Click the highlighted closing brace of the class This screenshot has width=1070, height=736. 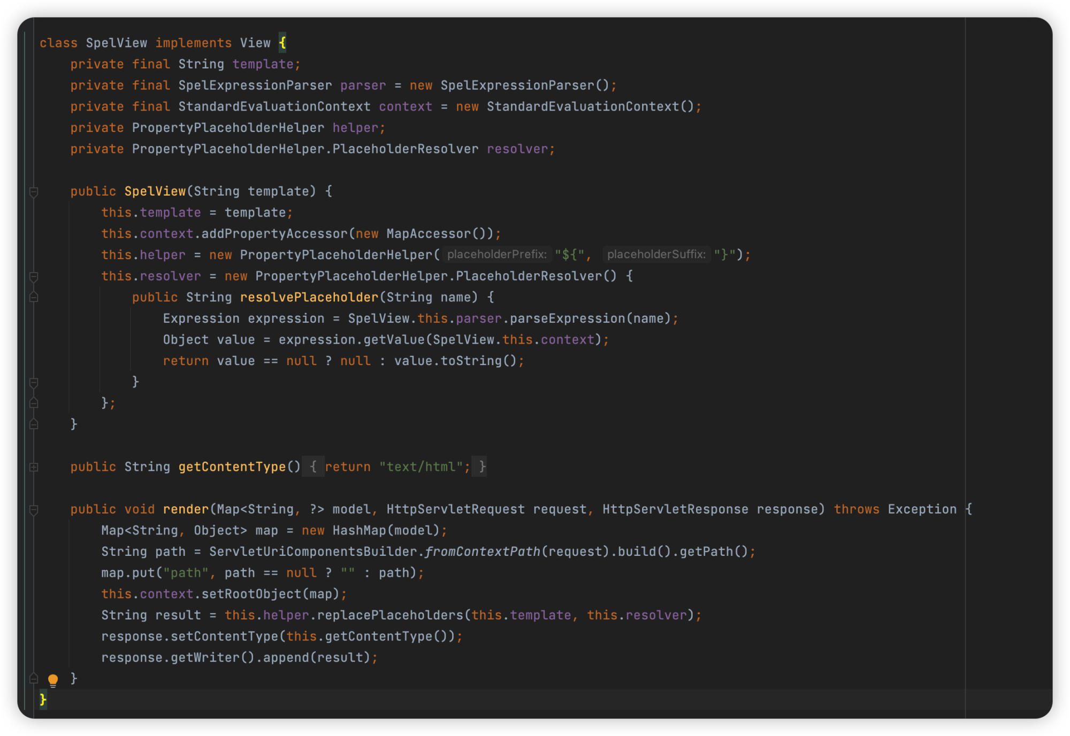(43, 699)
